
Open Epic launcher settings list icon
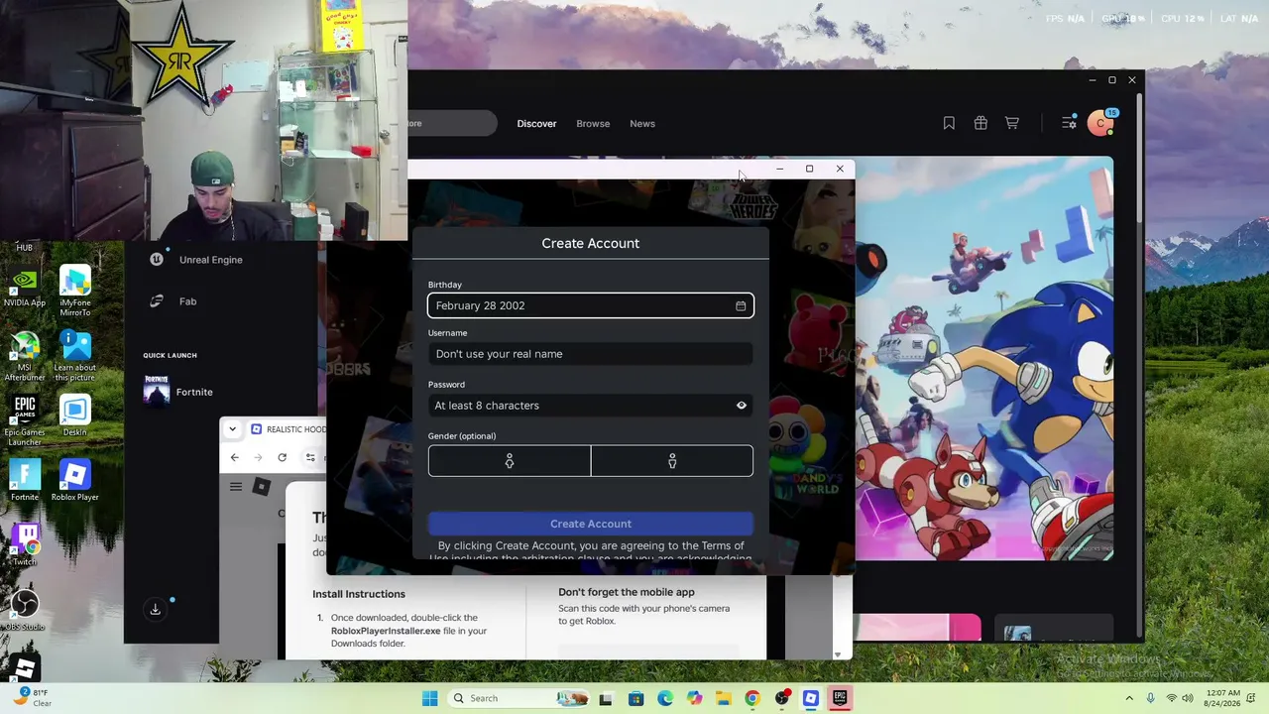point(1069,123)
